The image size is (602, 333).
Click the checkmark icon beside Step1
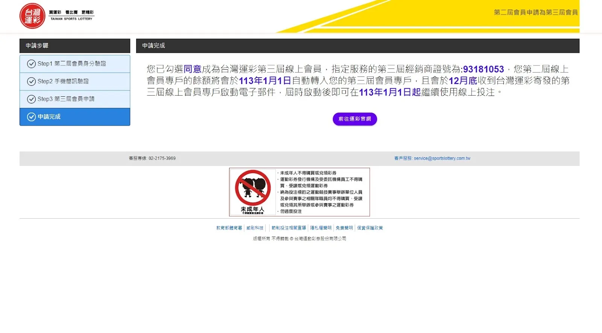pyautogui.click(x=31, y=64)
